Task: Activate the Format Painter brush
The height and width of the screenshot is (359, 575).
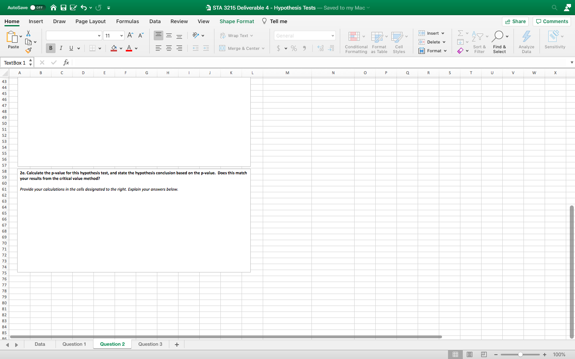Action: pyautogui.click(x=28, y=51)
